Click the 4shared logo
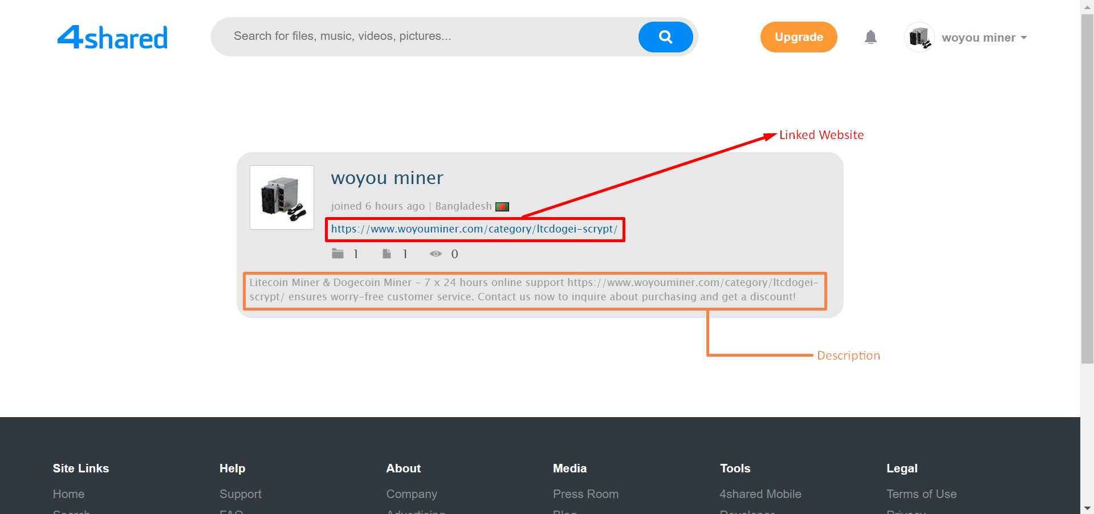The width and height of the screenshot is (1094, 514). point(112,38)
